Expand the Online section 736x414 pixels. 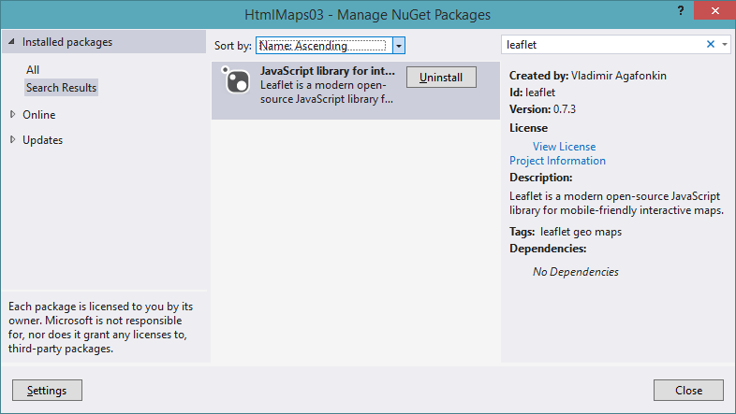click(12, 115)
